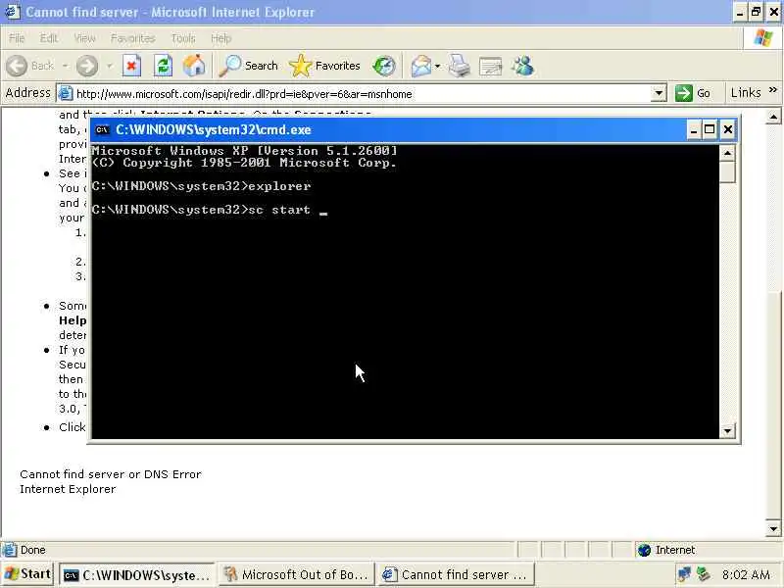Click the address bar URL field
Viewport: 784px width, 588px height.
(362, 93)
